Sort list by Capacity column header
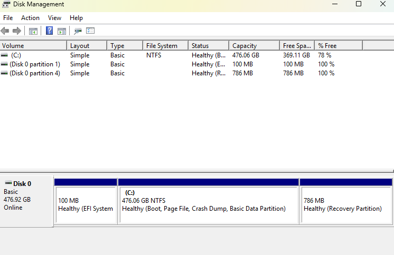This screenshot has width=394, height=255. pos(254,46)
